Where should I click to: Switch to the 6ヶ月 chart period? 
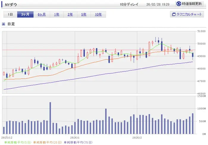tap(42, 14)
